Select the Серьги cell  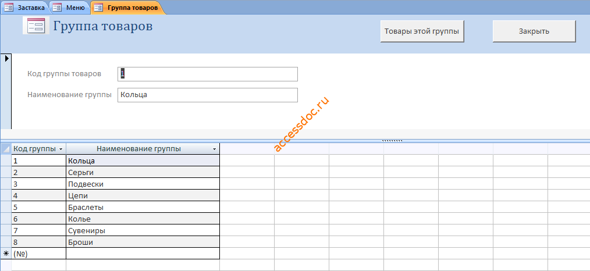[143, 173]
